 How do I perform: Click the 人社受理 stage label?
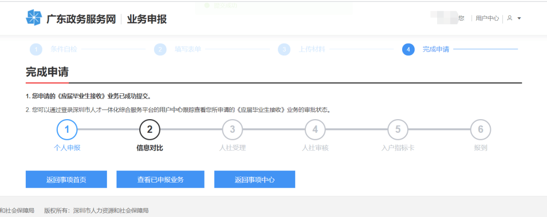(232, 148)
